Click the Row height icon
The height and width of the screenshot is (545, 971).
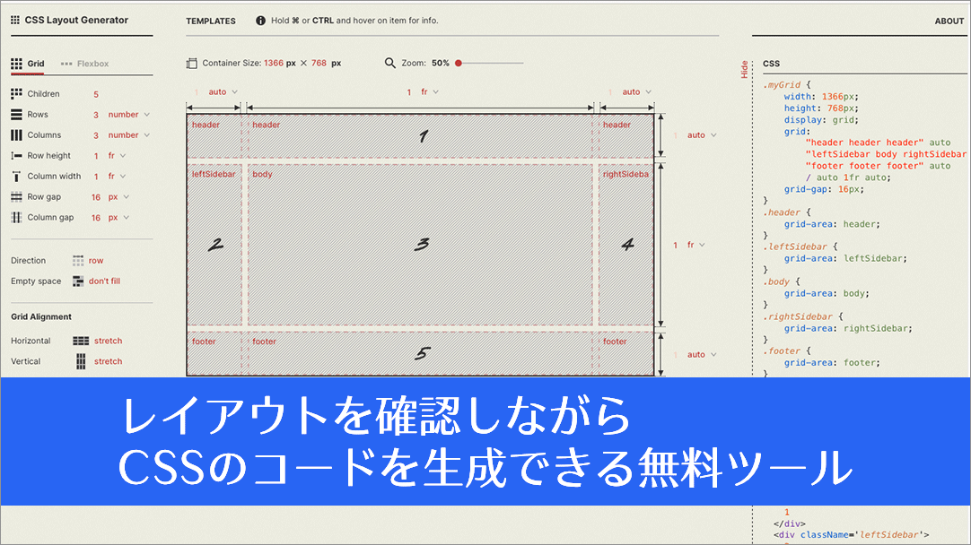[x=16, y=155]
